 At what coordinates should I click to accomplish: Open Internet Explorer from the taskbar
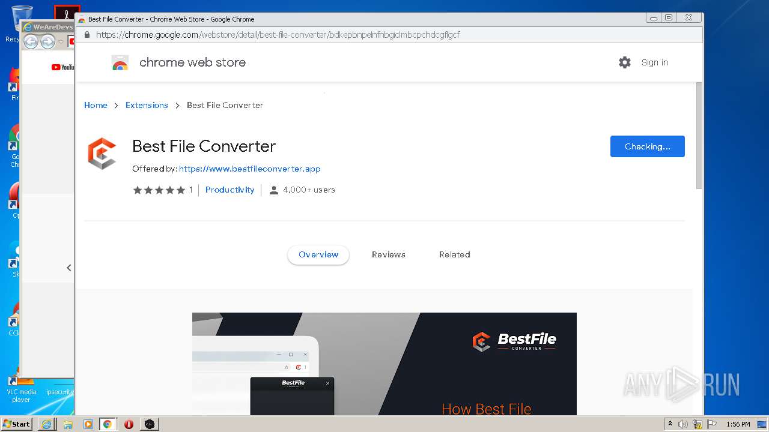(x=47, y=424)
